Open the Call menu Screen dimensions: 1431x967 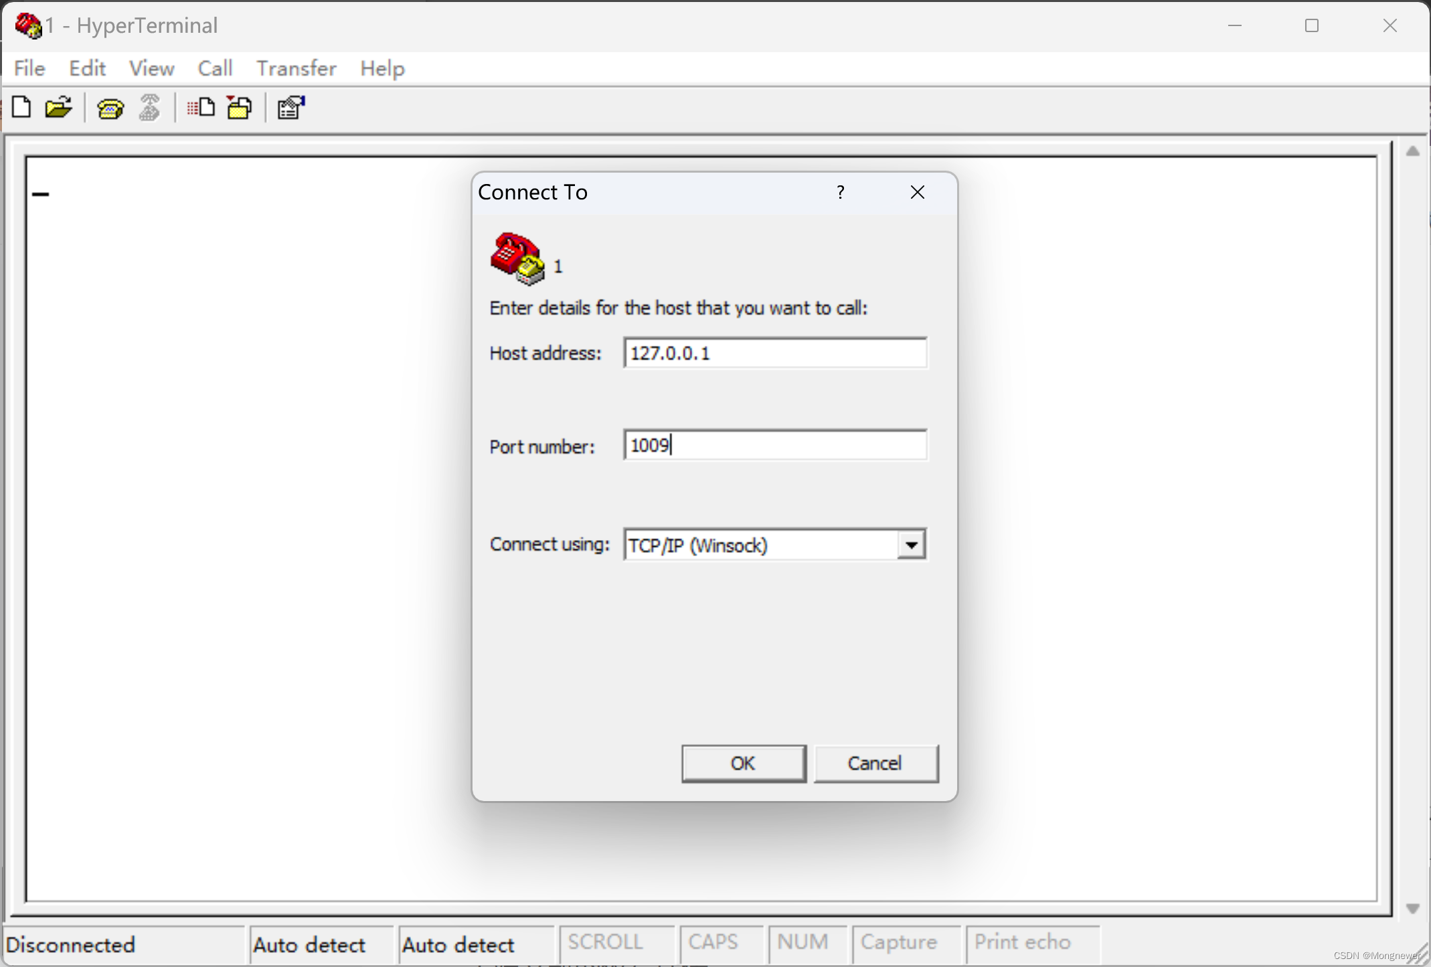tap(215, 68)
